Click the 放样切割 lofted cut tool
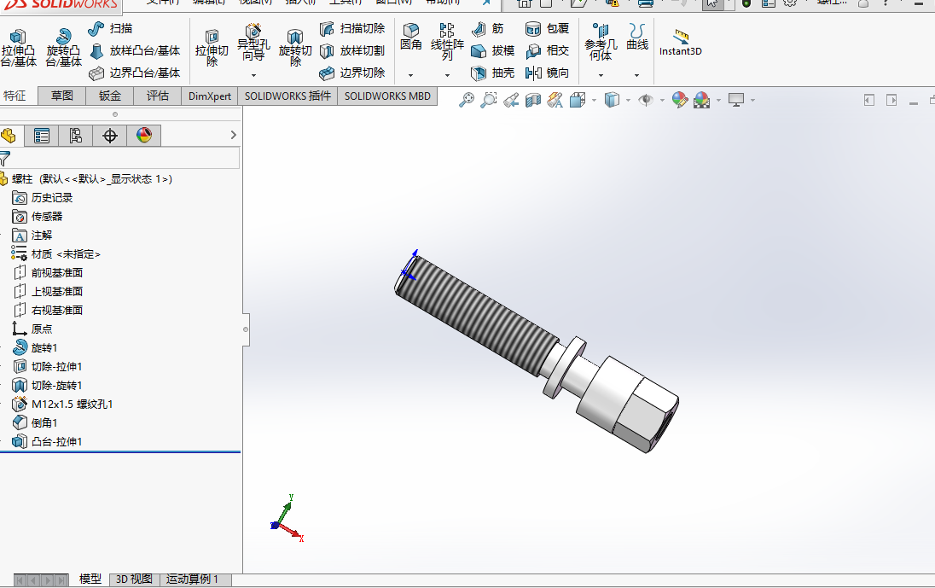The height and width of the screenshot is (588, 935). point(352,50)
